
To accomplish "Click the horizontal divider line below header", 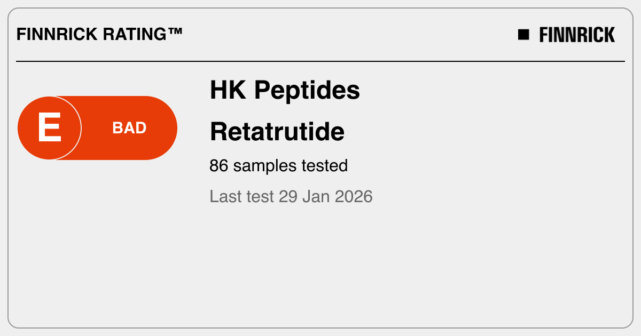I will coord(320,61).
